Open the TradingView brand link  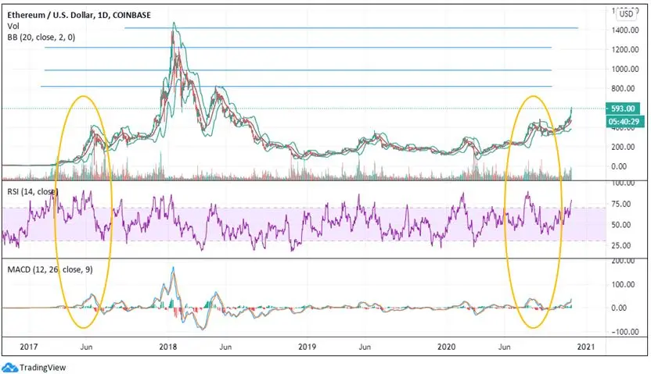click(43, 368)
